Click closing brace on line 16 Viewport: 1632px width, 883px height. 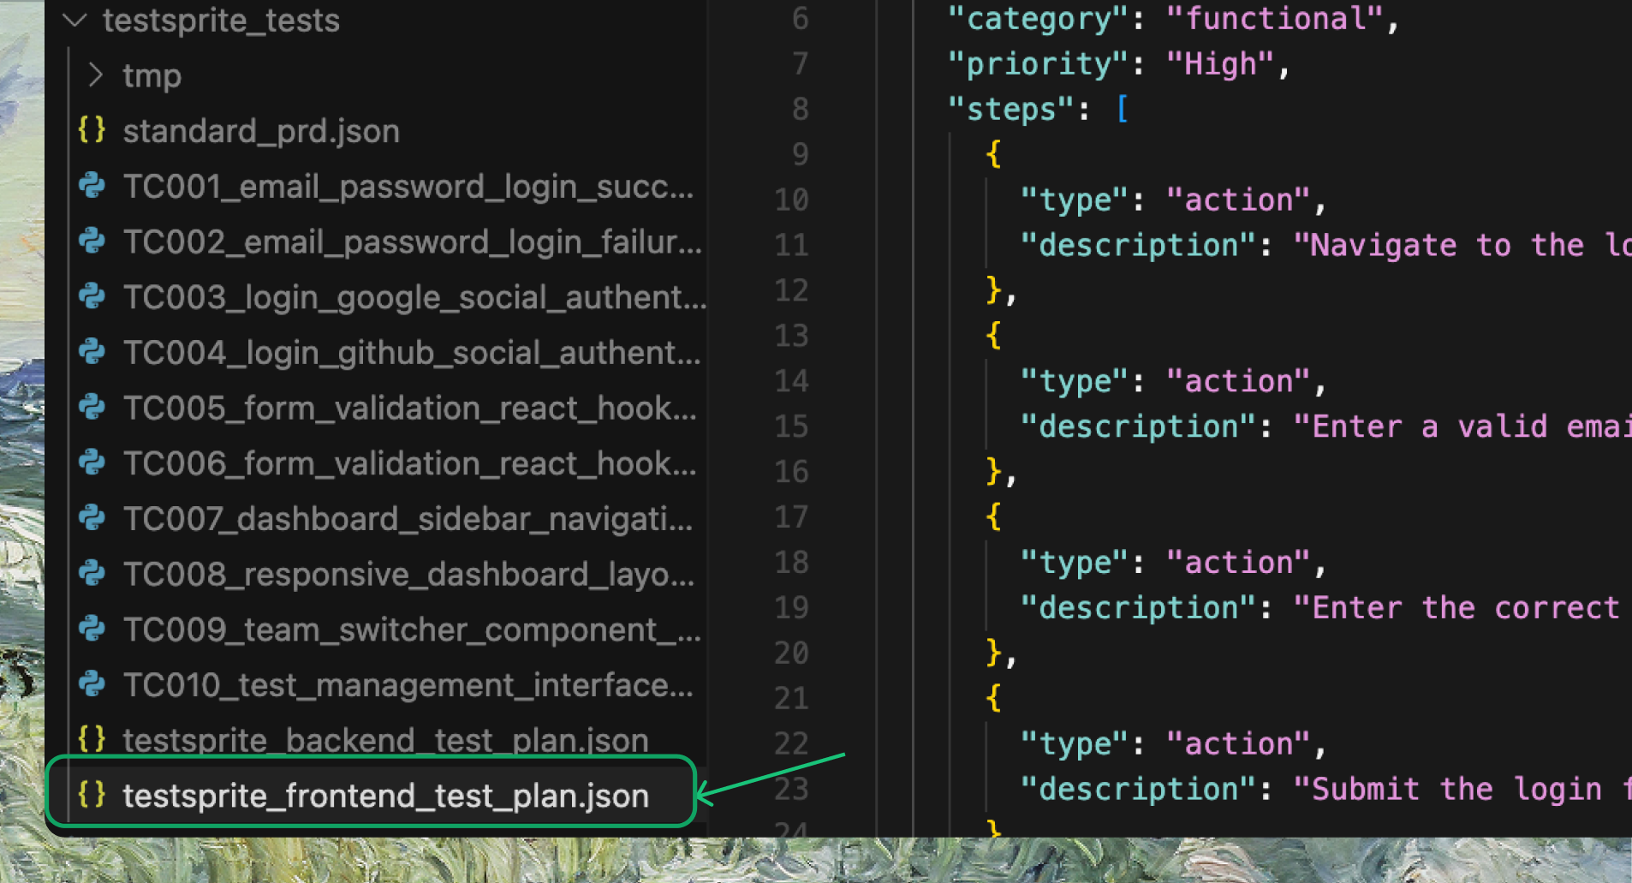pos(993,472)
